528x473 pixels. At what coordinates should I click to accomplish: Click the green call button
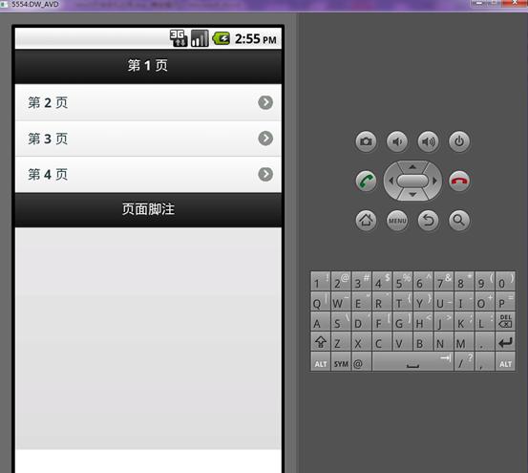coord(366,181)
